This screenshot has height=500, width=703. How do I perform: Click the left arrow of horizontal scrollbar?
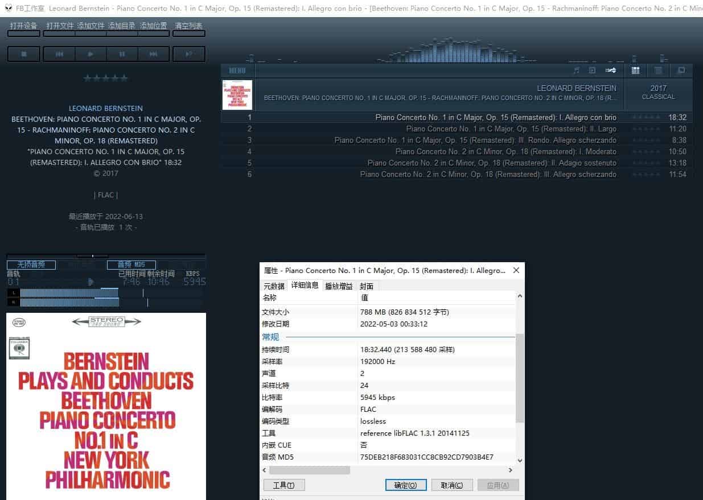pos(265,470)
